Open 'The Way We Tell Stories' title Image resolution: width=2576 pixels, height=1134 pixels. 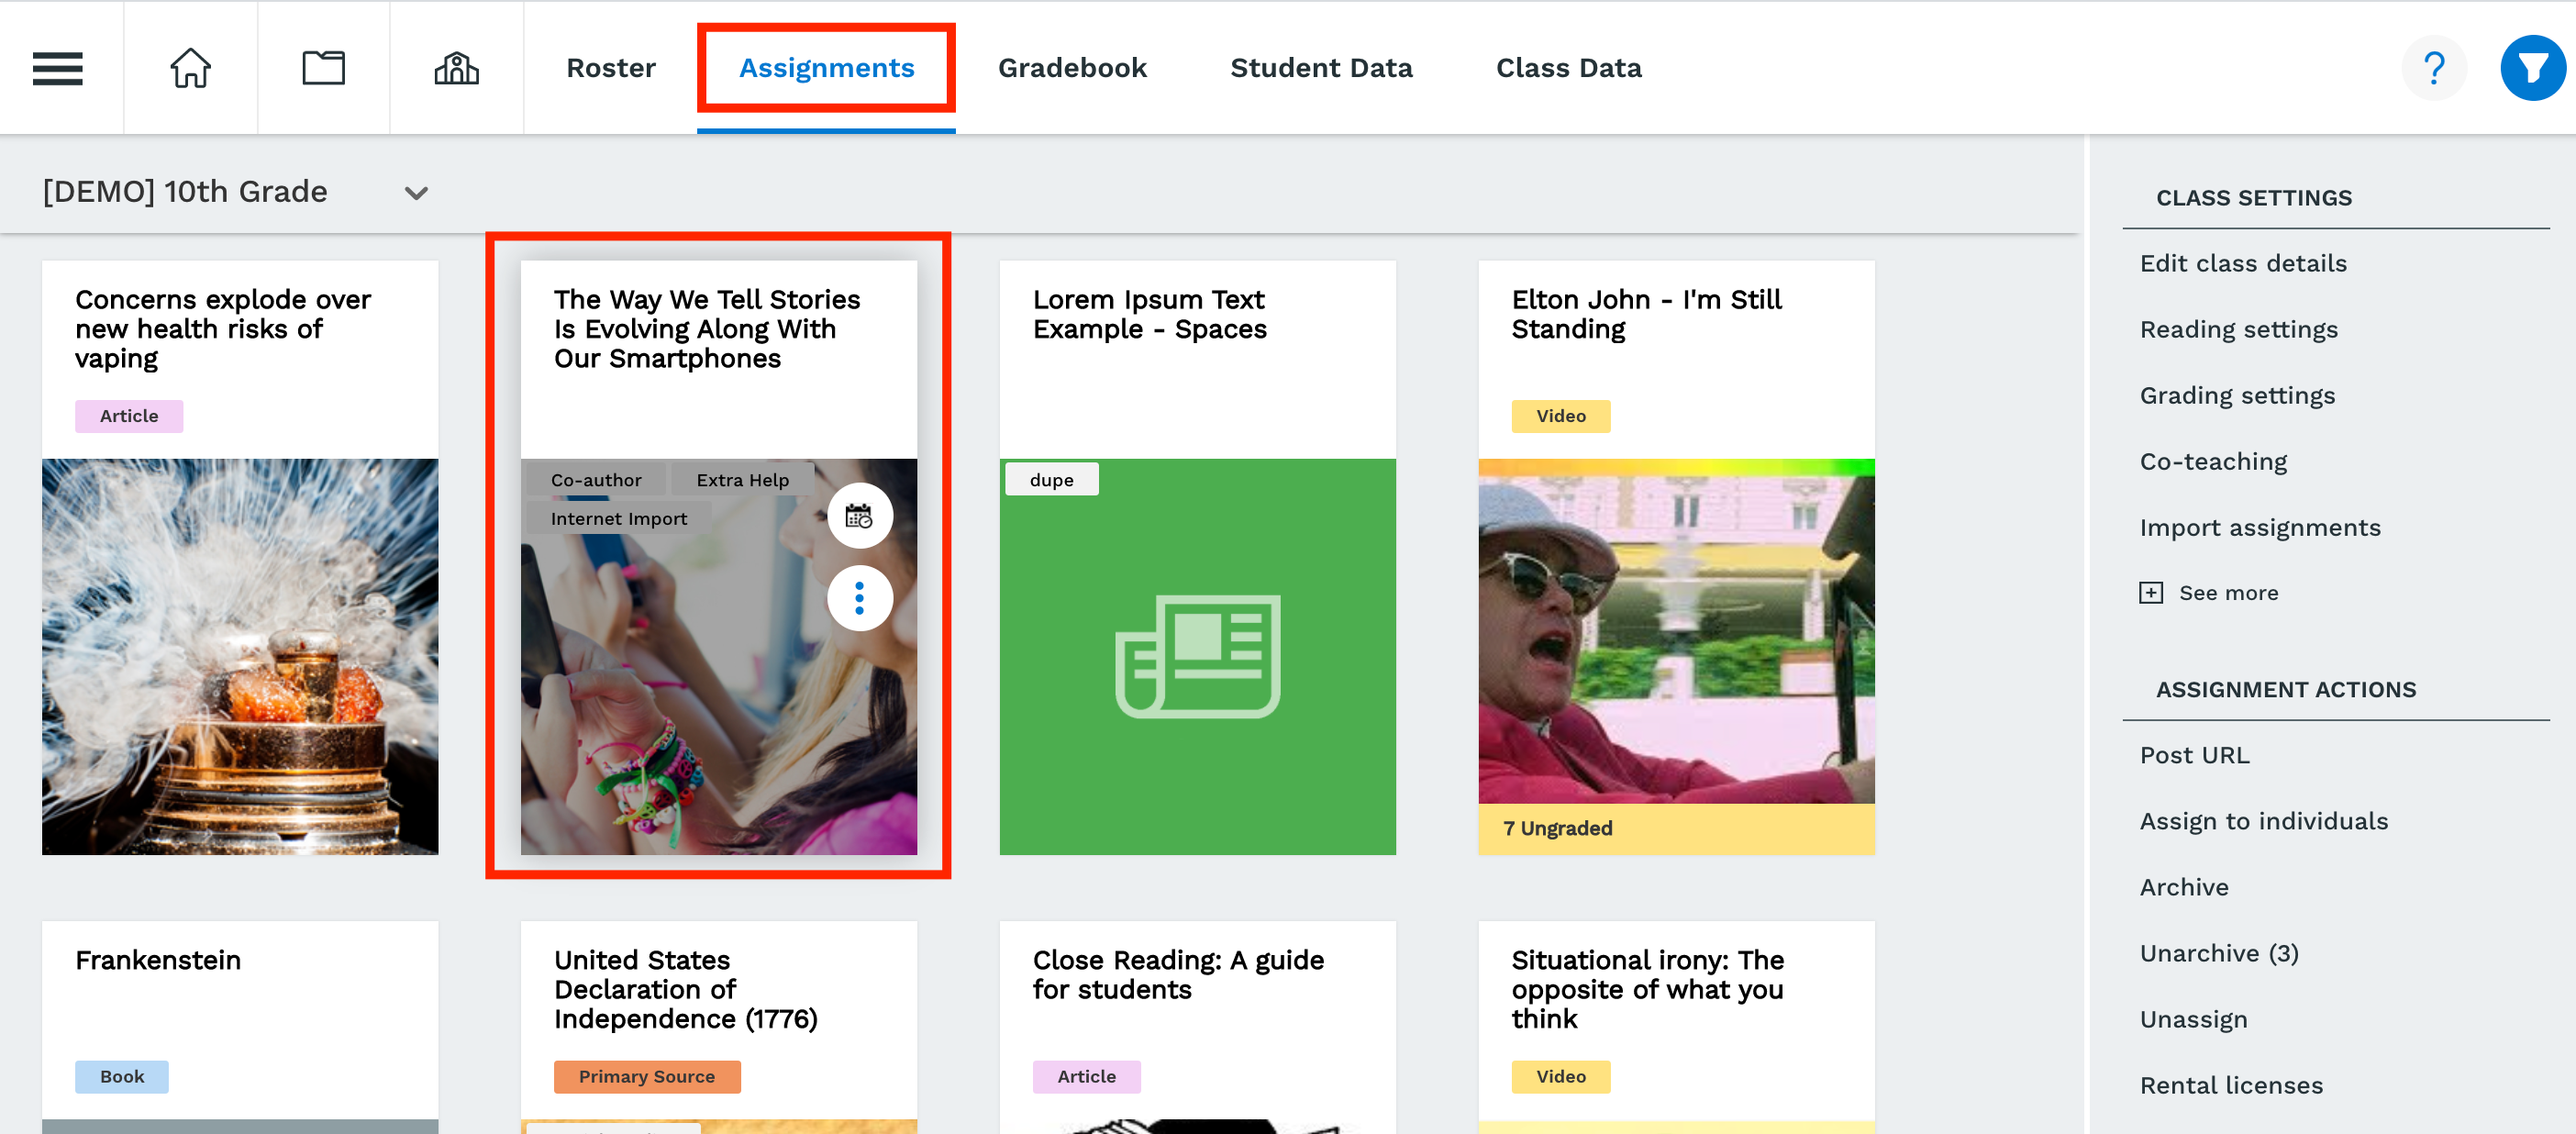pyautogui.click(x=706, y=329)
